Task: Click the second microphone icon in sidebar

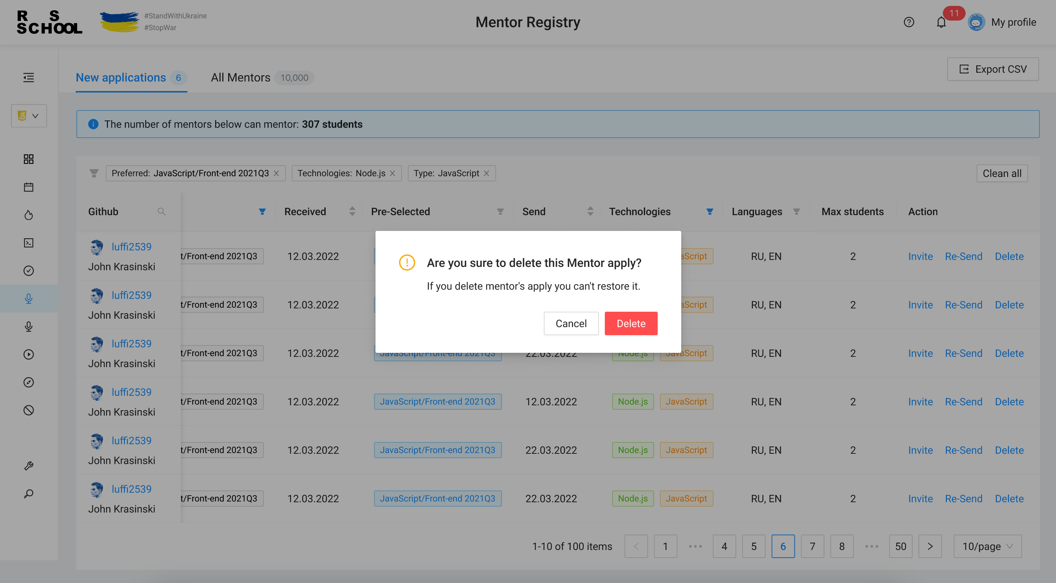Action: (28, 326)
